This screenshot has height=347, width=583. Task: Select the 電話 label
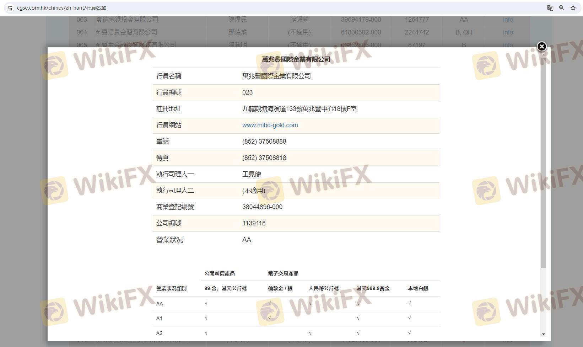coord(163,142)
